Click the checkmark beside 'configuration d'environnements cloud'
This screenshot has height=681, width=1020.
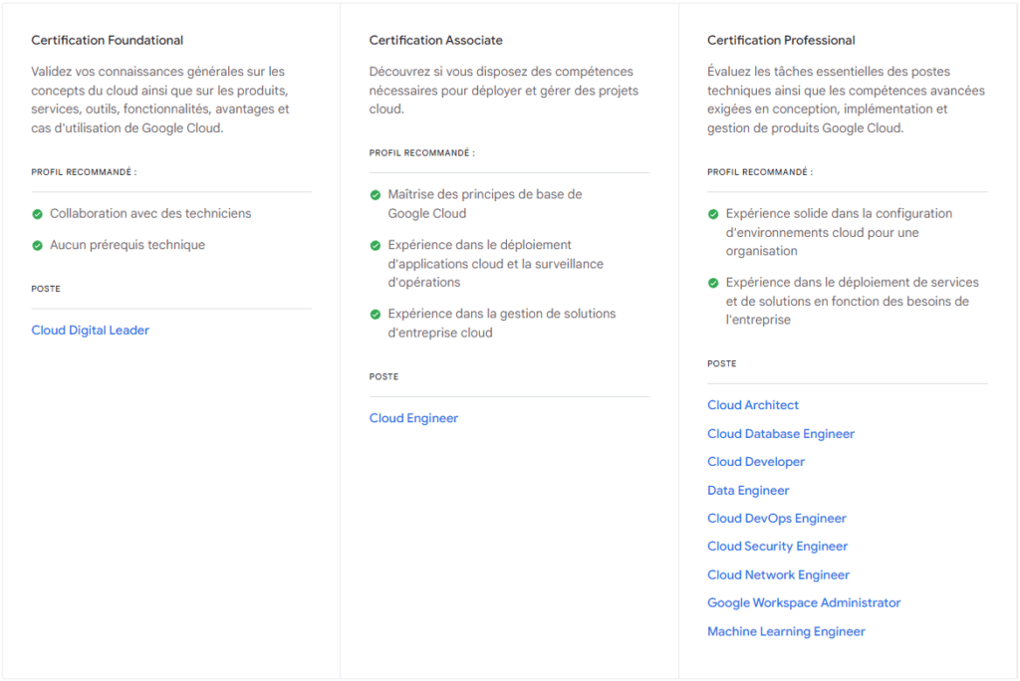tap(713, 213)
